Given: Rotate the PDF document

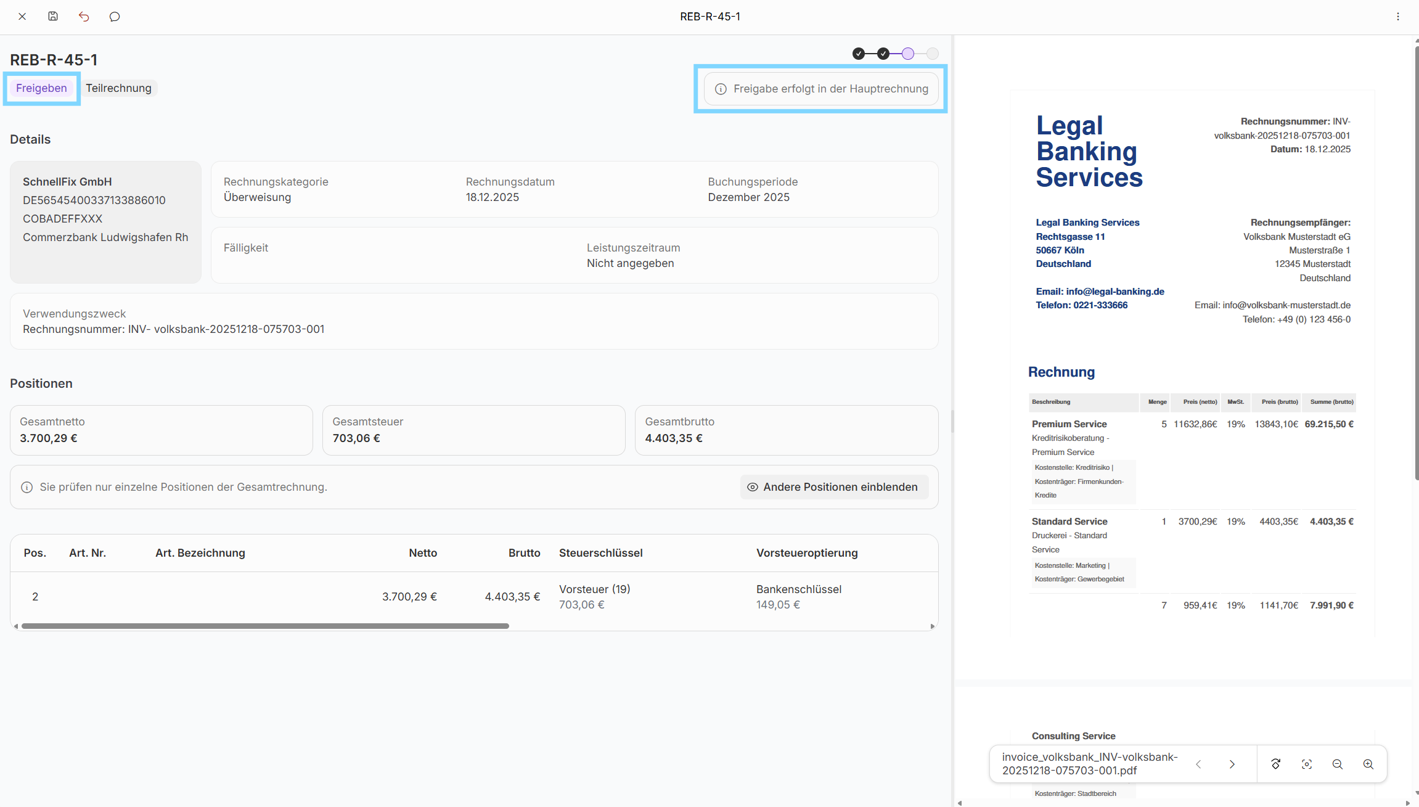Looking at the screenshot, I should [1276, 764].
